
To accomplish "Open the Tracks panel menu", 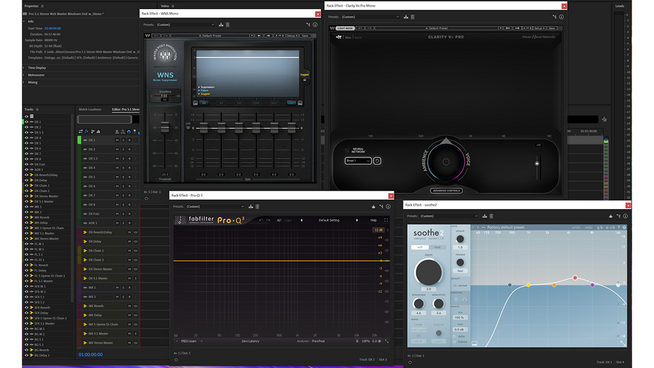I will click(37, 109).
